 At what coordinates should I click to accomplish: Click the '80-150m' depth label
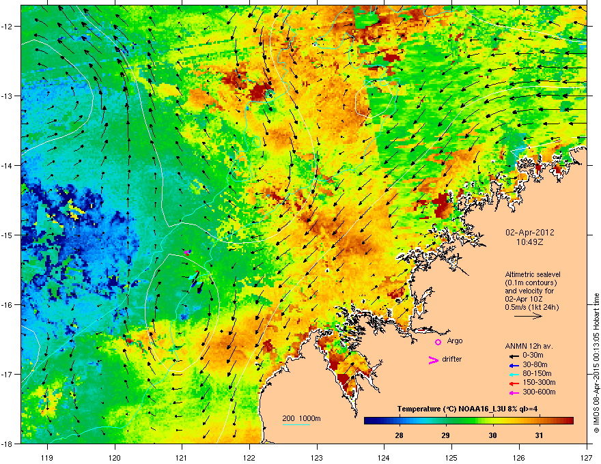537,373
